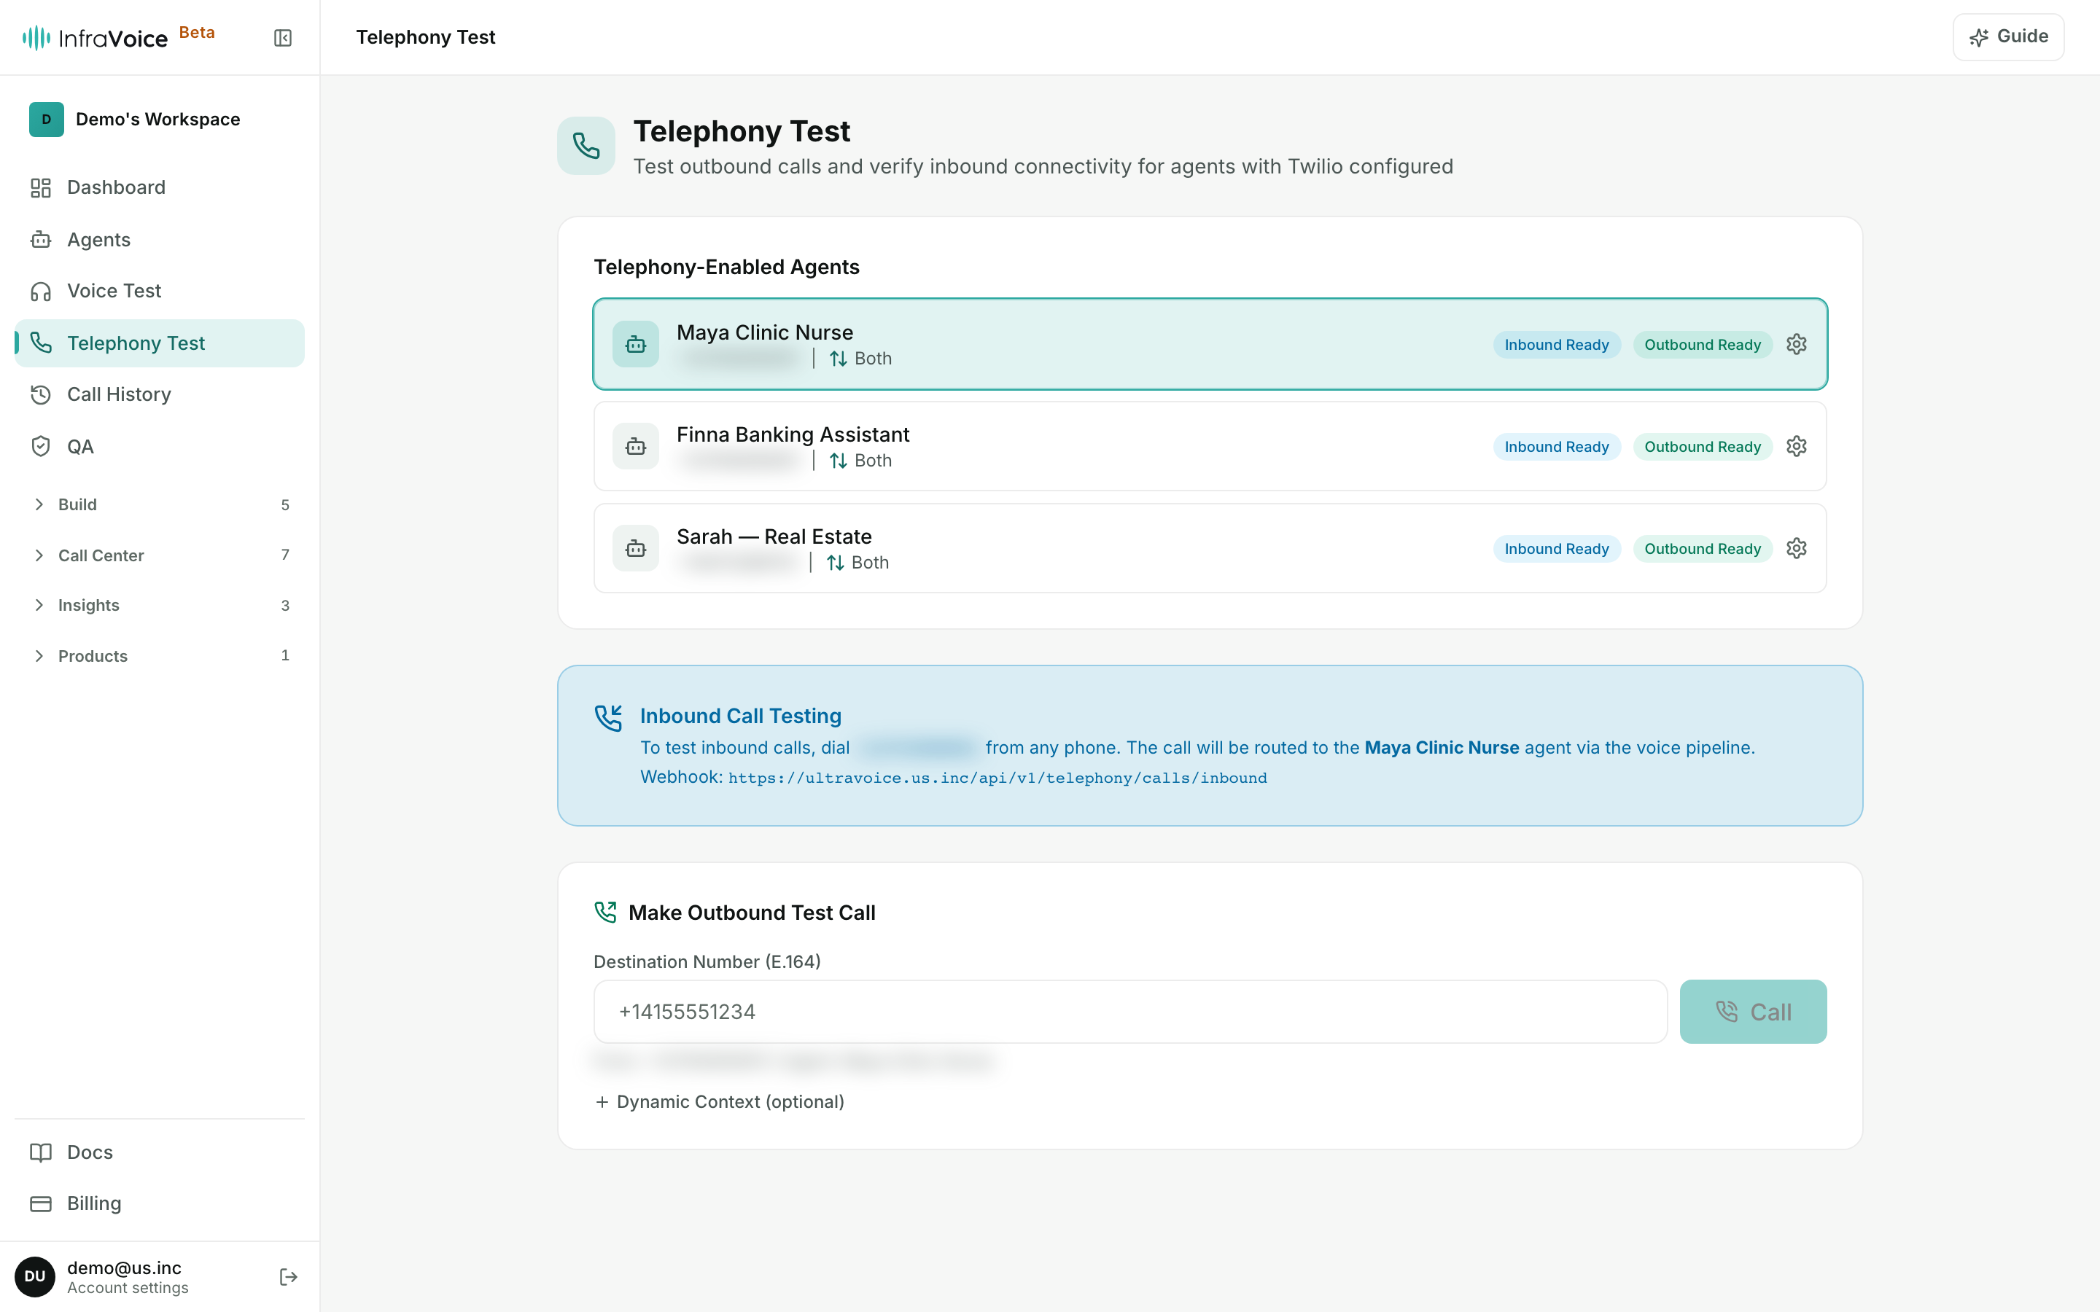Click the outbound call icon next to Make Outbound Test Call
The image size is (2100, 1312).
pos(604,912)
